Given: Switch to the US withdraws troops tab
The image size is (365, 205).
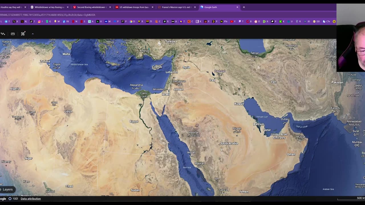Looking at the screenshot, I should [x=134, y=7].
